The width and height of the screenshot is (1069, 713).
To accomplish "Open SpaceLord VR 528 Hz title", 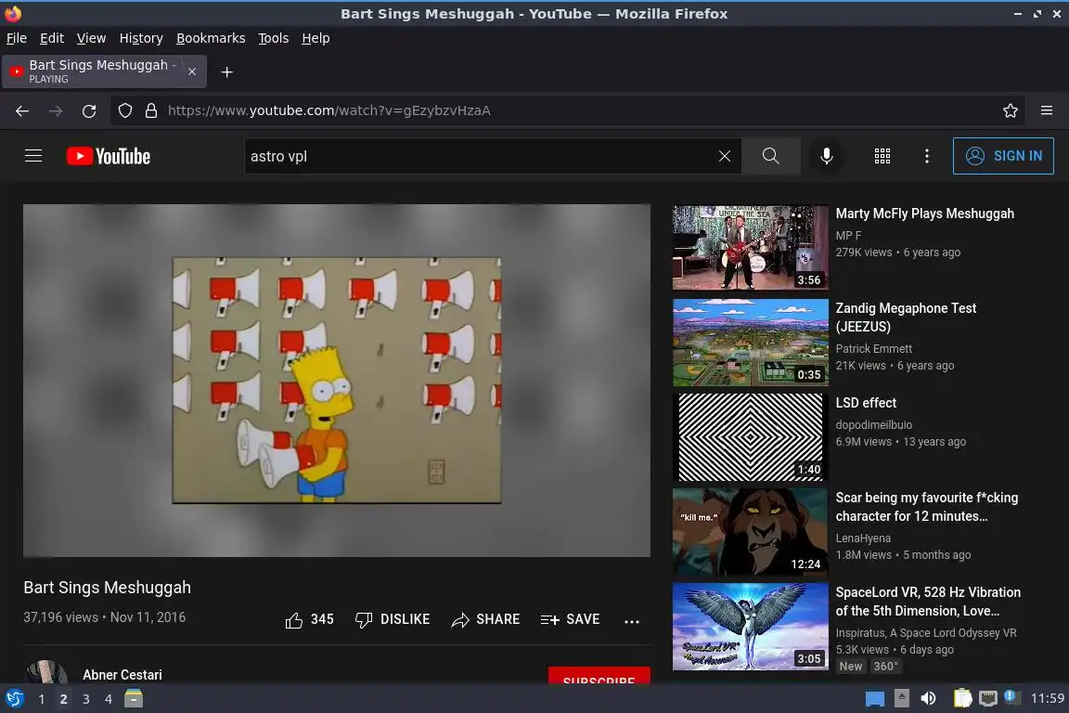I will coord(928,601).
